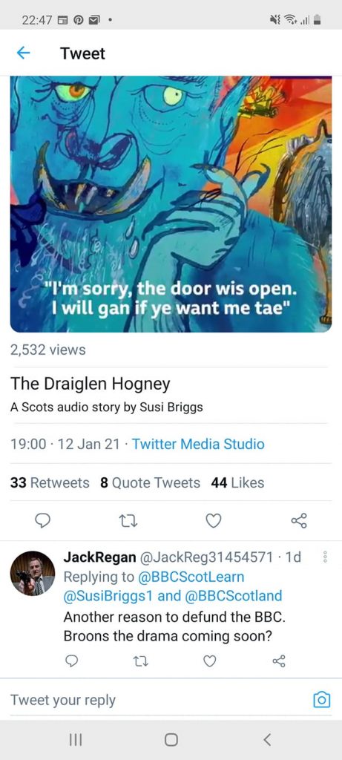342x760 pixels.
Task: Reply to JackRegan's comment with the bubble icon
Action: (x=71, y=661)
